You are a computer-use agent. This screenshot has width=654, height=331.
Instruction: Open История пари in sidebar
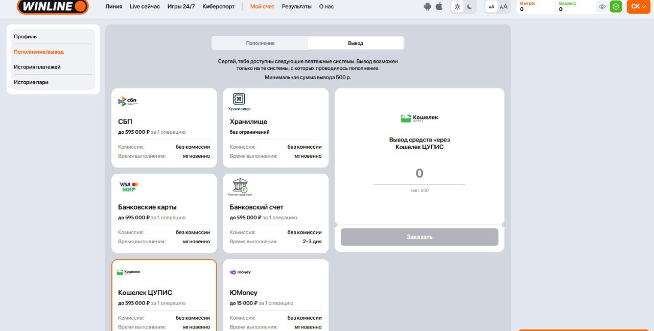pyautogui.click(x=53, y=82)
